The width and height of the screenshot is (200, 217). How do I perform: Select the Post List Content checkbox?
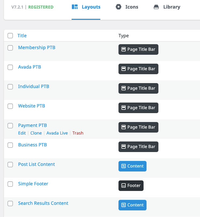pyautogui.click(x=10, y=165)
